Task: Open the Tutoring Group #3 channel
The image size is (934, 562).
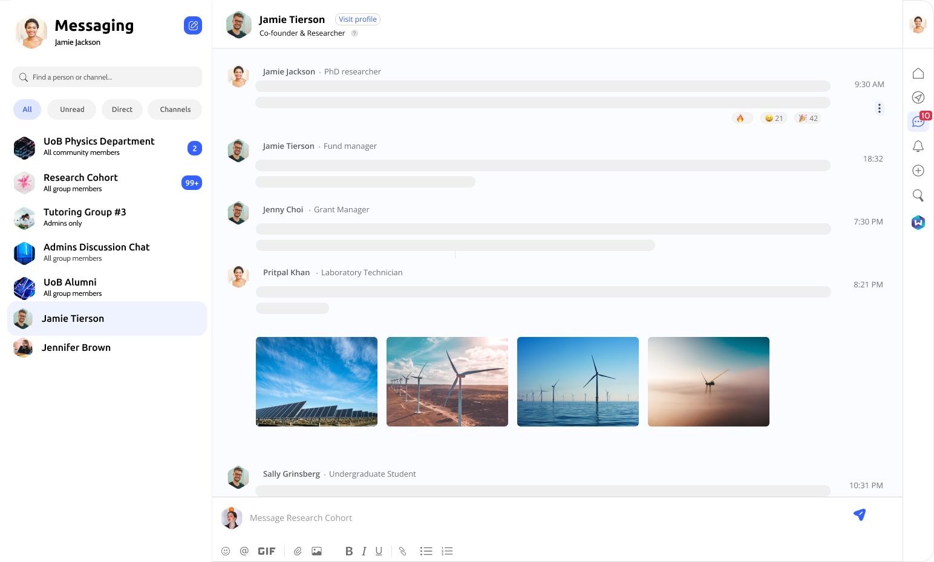Action: coord(107,217)
